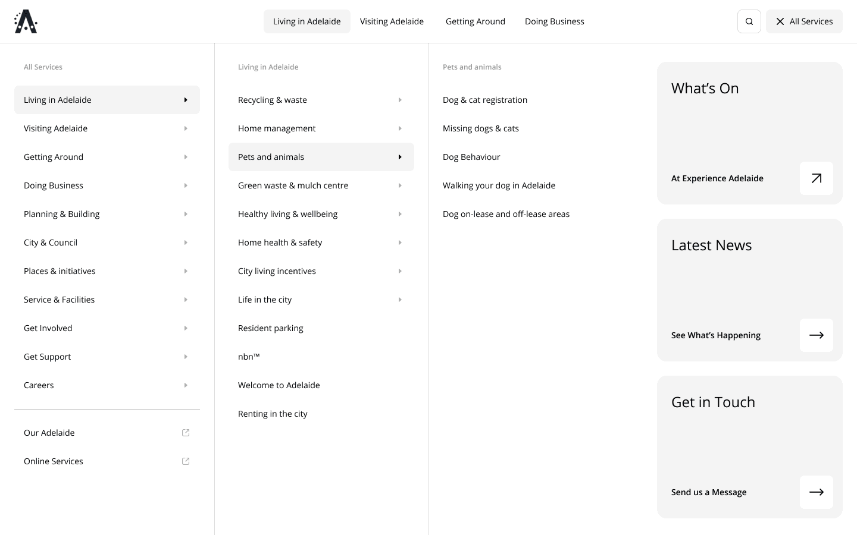Expand the Careers arrow
This screenshot has width=857, height=535.
tap(186, 385)
